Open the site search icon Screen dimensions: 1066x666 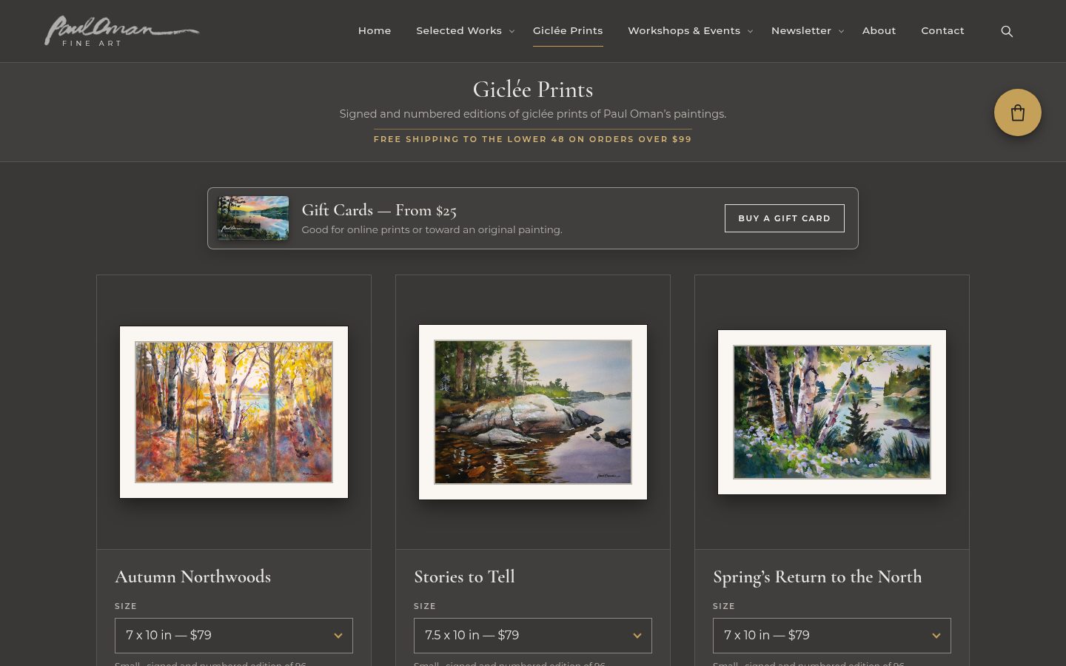click(x=1007, y=31)
